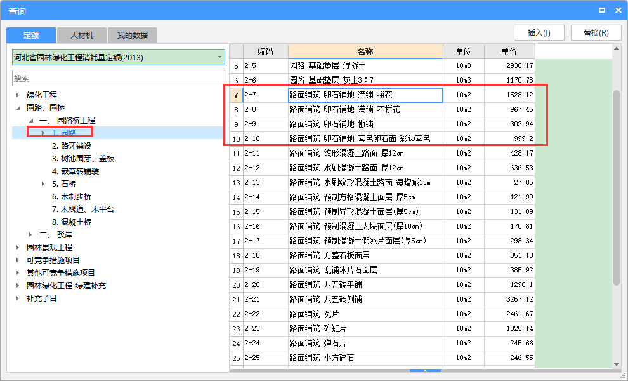Screen dimensions: 628x381
Task: Click the bottom panel expand arrow
Action: [x=426, y=371]
